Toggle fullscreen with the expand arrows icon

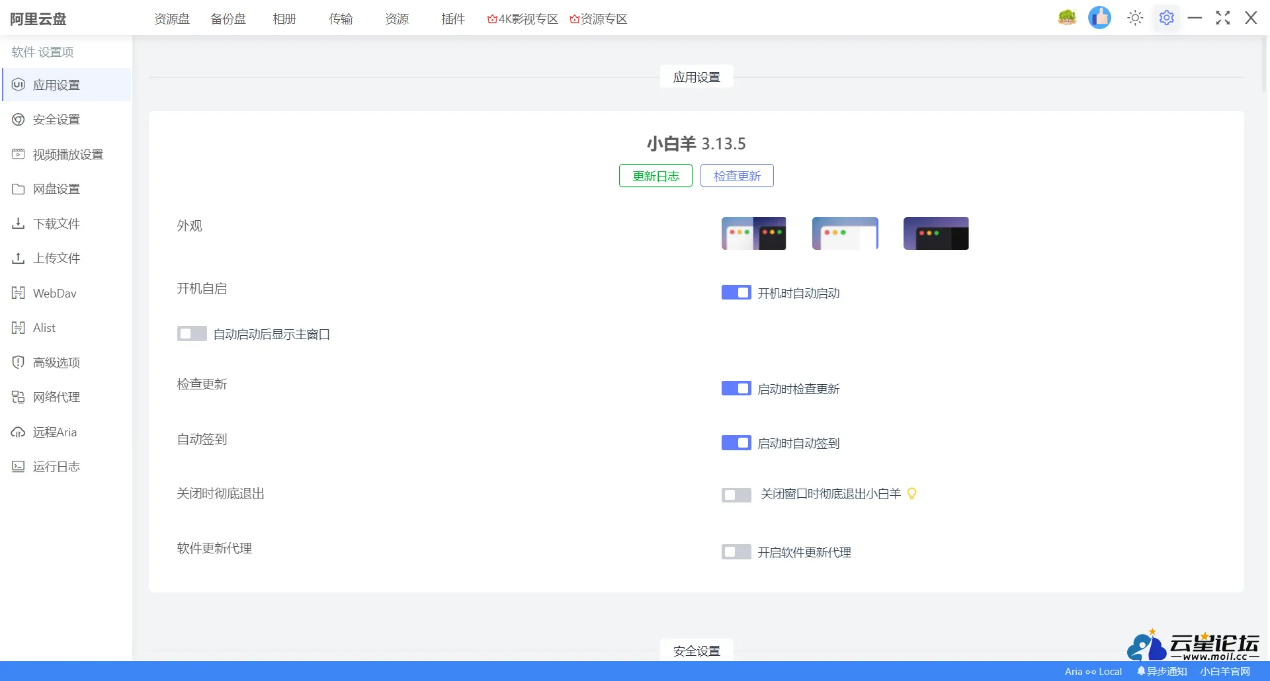pyautogui.click(x=1223, y=18)
